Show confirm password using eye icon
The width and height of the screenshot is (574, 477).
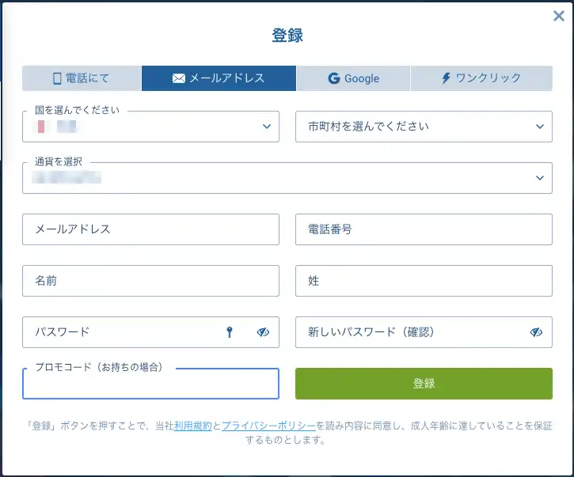click(536, 332)
